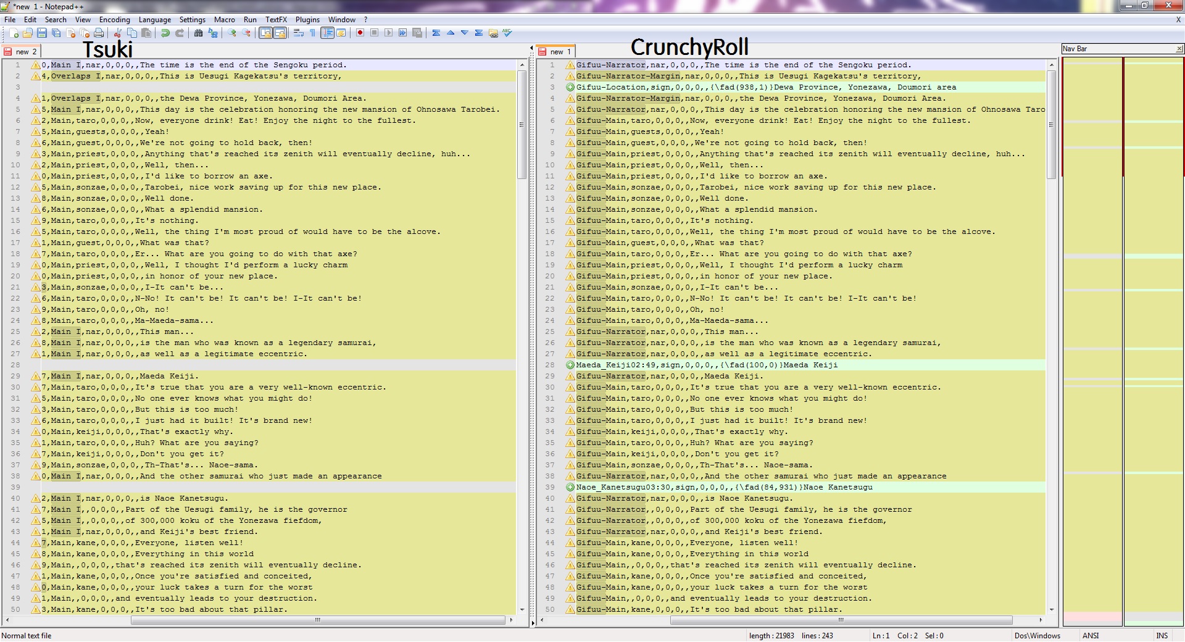Print the document with the printer icon
Viewport: 1185px width, 642px height.
(x=99, y=33)
